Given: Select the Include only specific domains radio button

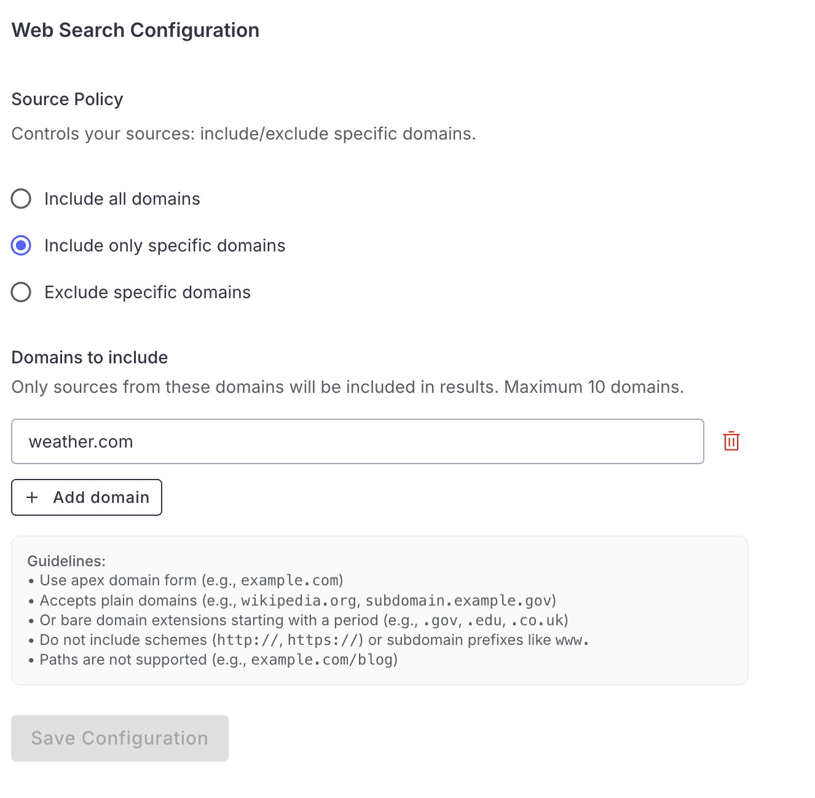Looking at the screenshot, I should 22,245.
